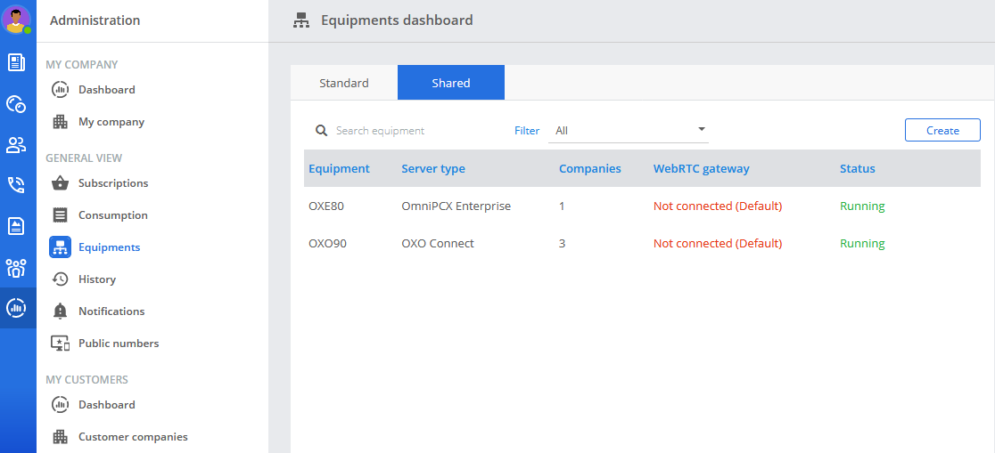This screenshot has height=453, width=995.
Task: Click My Customers Dashboard gauge icon
Action: pyautogui.click(x=61, y=404)
